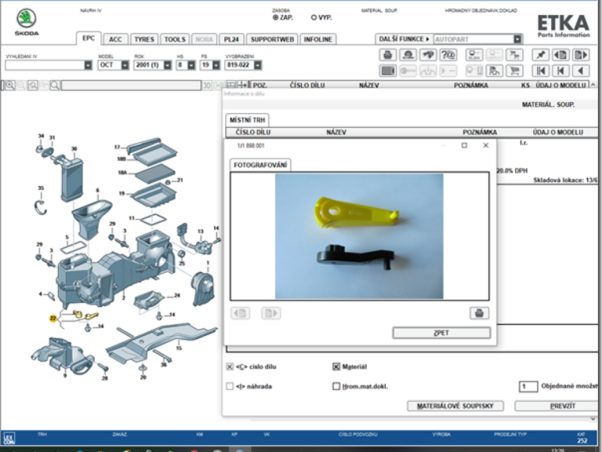Open the AUTOPART combo box dropdown
Screen dimensions: 602x452
(517, 38)
